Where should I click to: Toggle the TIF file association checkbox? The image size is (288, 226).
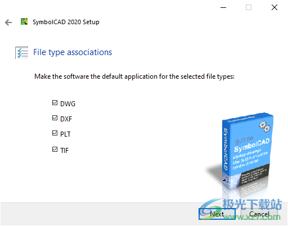point(55,150)
